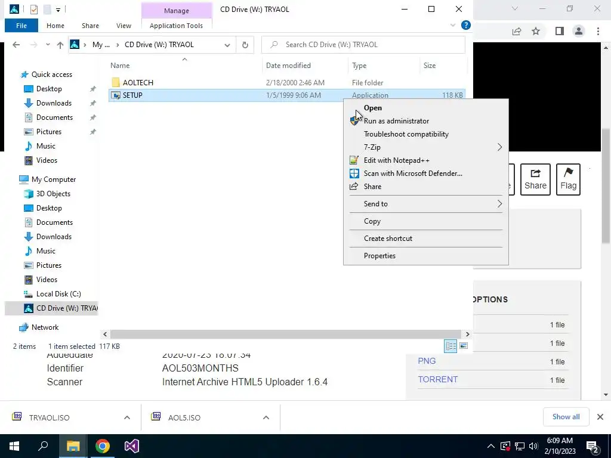Click the Search CD Drive box
Viewport: 611px width, 458px height.
tap(363, 45)
